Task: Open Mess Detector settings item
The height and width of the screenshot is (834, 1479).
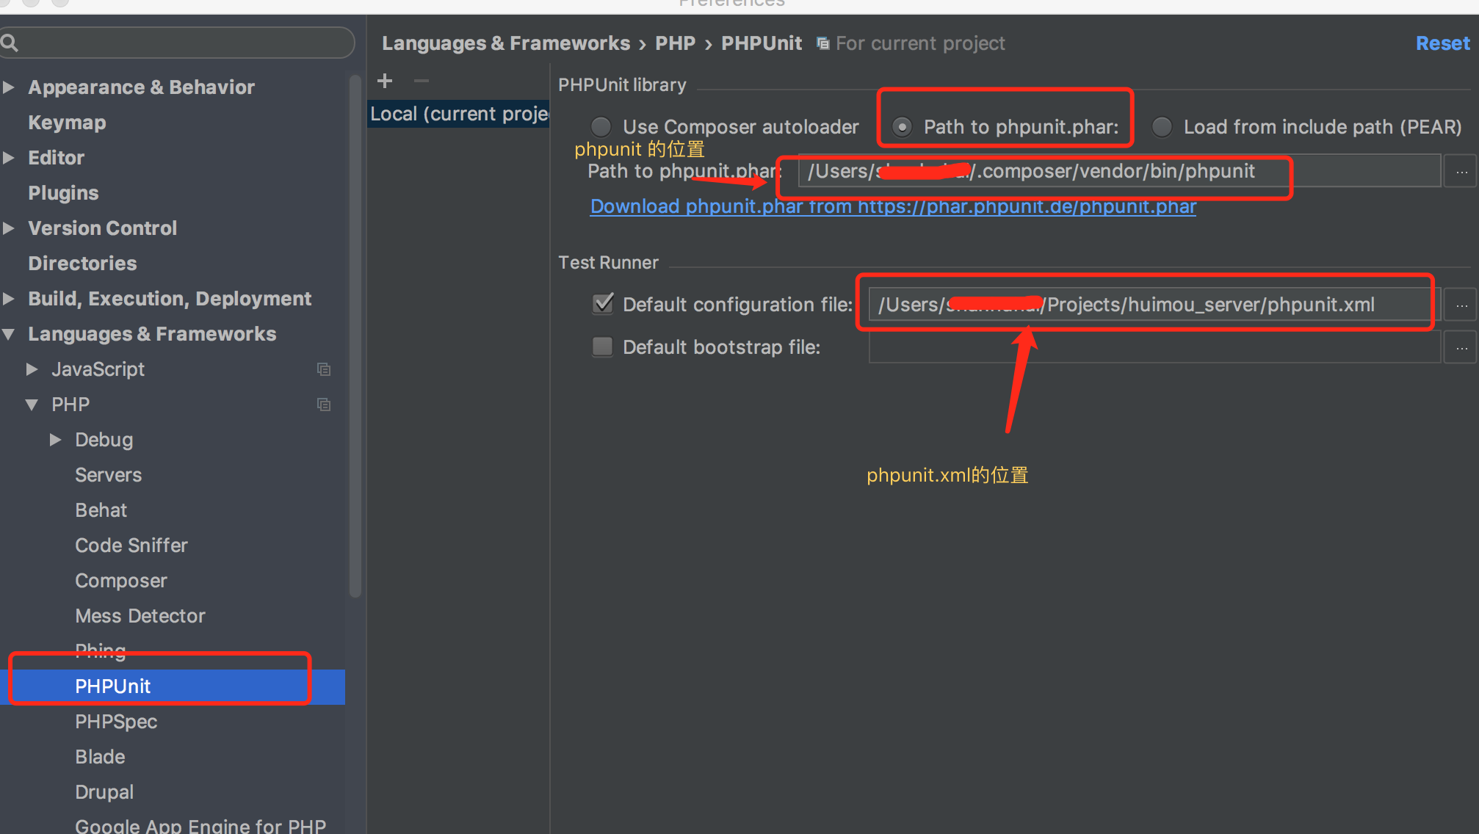Action: [x=140, y=616]
